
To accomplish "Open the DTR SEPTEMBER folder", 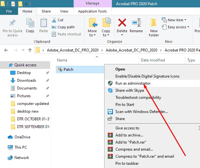I will [x=34, y=126].
